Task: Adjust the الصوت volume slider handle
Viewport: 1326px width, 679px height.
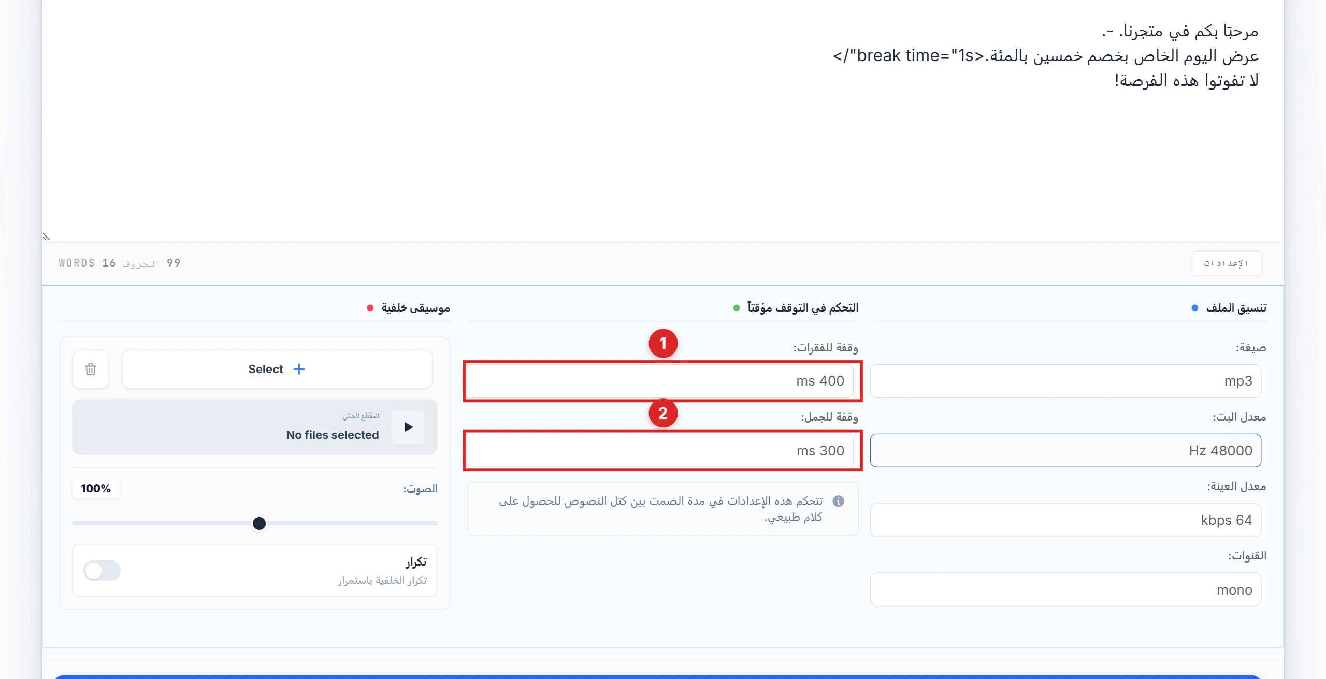Action: pyautogui.click(x=259, y=523)
